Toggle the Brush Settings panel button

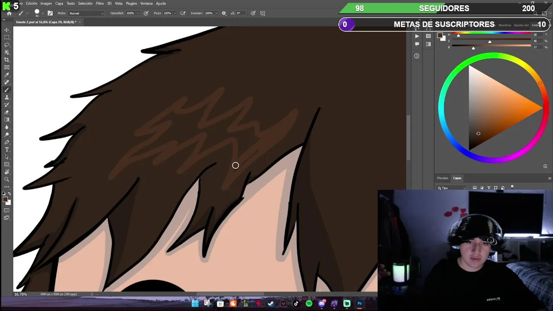coord(50,13)
